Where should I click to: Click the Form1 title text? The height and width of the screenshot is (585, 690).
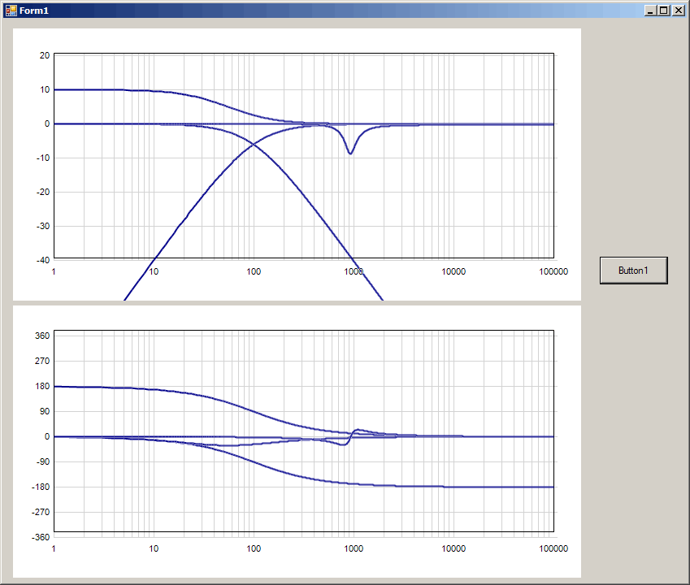[34, 11]
